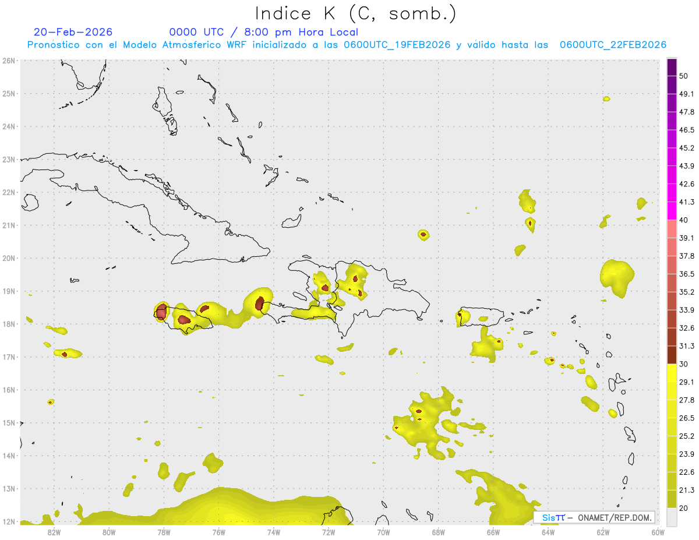The height and width of the screenshot is (540, 699).
Task: Pick the bright yellow swatch between 29.1 and 30
Action: tap(672, 373)
